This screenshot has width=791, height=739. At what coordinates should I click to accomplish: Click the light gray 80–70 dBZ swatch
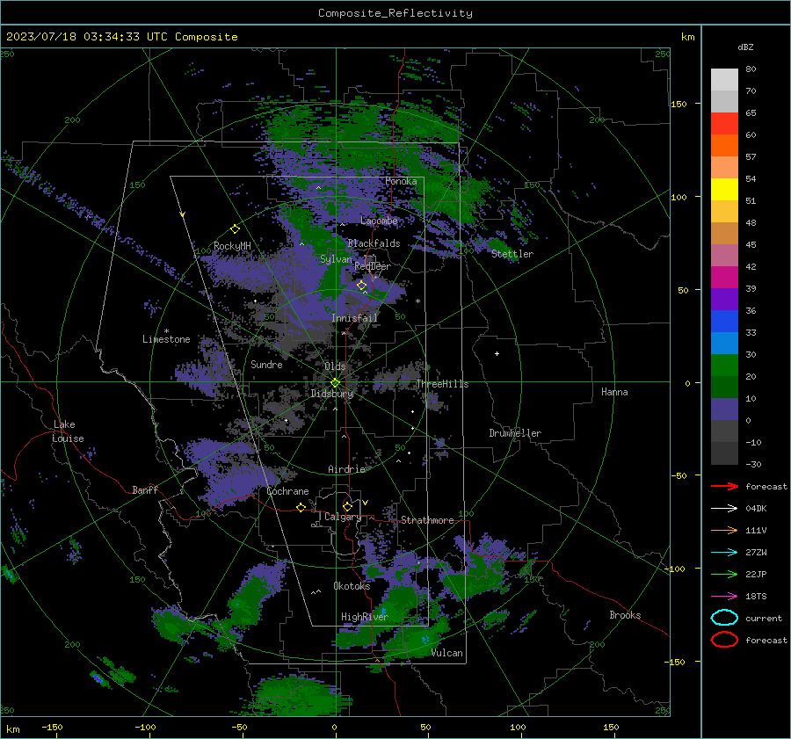[724, 80]
